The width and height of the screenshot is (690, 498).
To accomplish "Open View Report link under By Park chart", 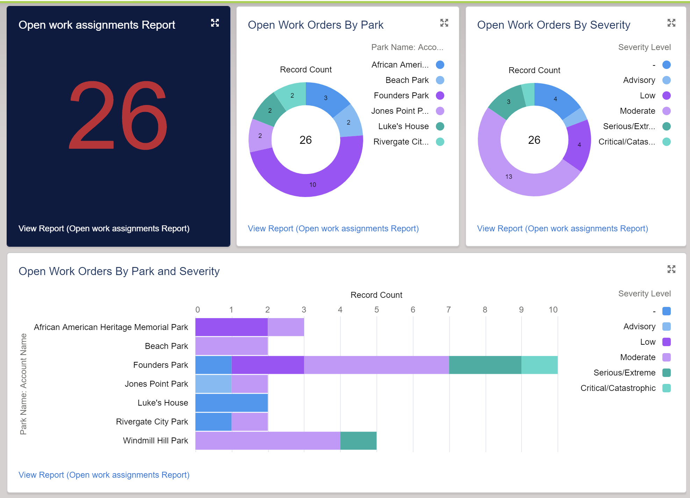I will [333, 229].
